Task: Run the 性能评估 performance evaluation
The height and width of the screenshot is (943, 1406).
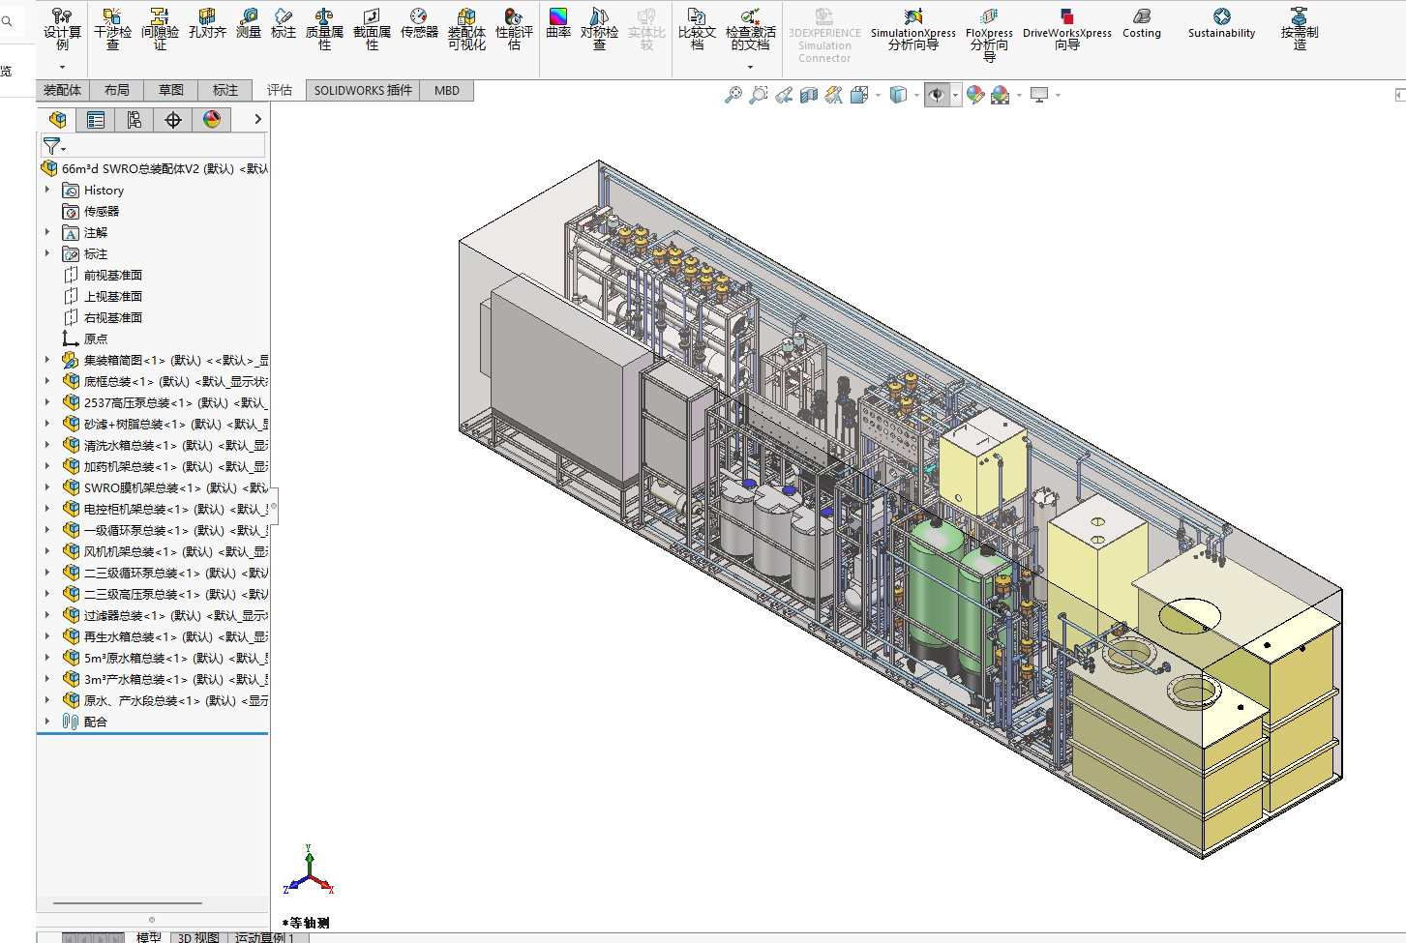Action: (514, 29)
